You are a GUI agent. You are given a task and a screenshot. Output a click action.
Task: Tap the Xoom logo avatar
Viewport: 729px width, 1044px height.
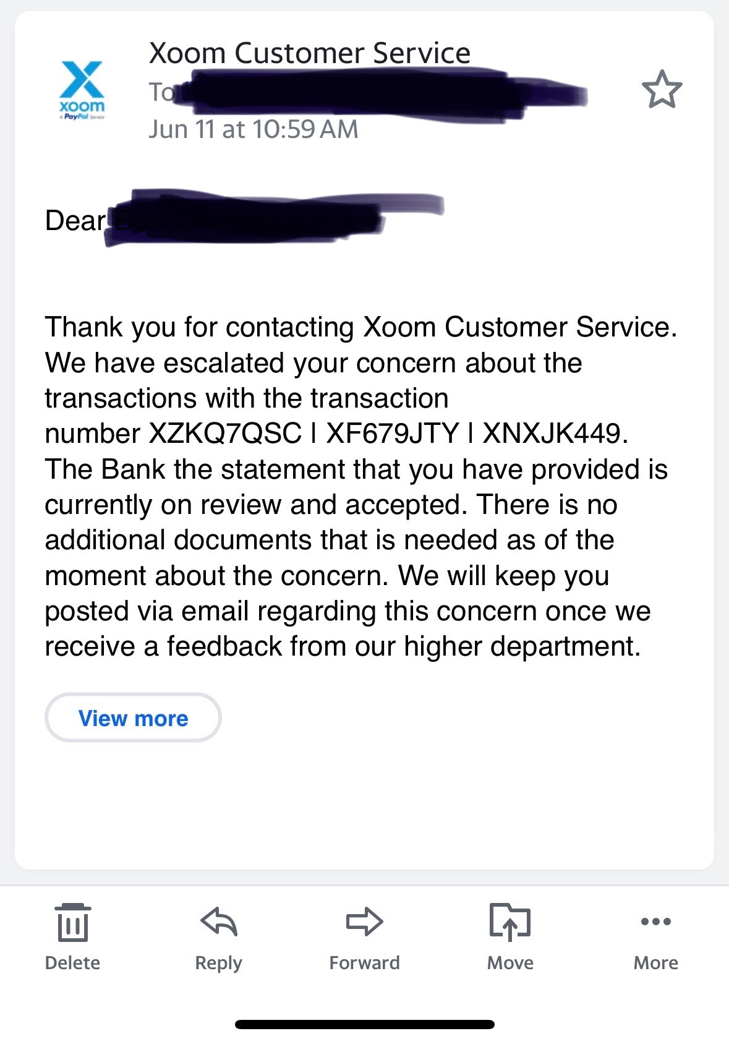click(x=82, y=90)
